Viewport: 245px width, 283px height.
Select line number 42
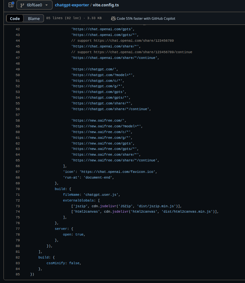point(18,29)
